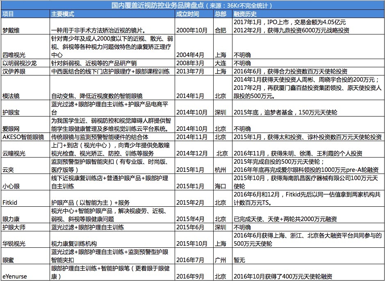Select the eYenurse project cell
Screen dimensions: 385x281
(x=25, y=272)
